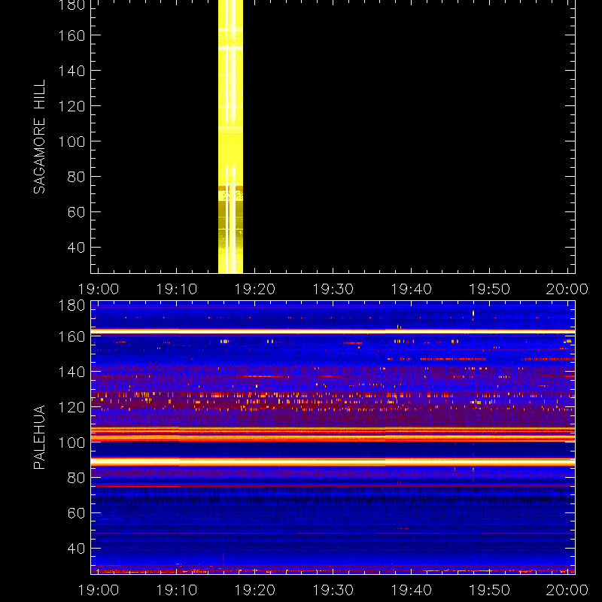Select the 140 tick on Sagamore Hill plot

pyautogui.click(x=71, y=71)
